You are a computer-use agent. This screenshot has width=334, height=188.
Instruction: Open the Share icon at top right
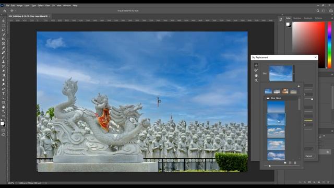click(x=331, y=10)
